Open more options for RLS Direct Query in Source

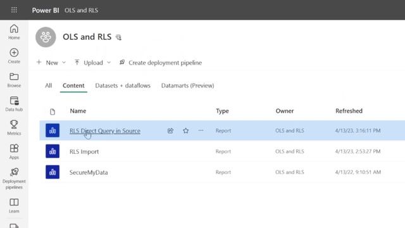201,130
